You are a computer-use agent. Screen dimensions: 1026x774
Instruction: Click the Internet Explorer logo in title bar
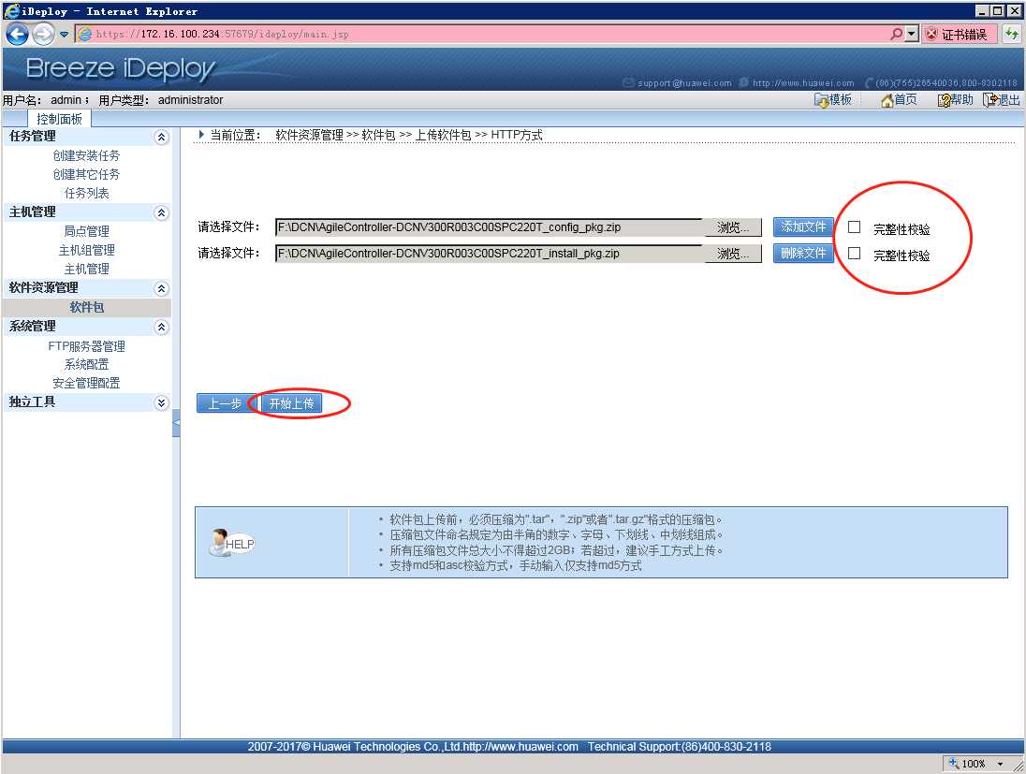click(x=12, y=10)
